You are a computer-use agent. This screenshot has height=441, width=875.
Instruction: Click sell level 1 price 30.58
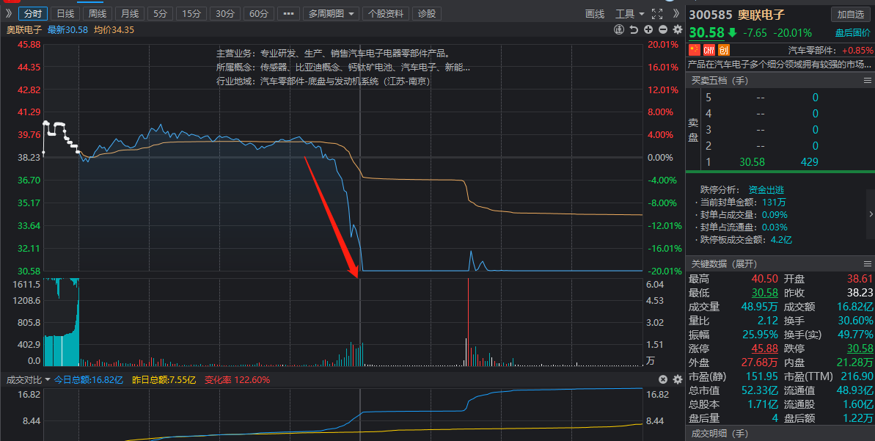752,162
